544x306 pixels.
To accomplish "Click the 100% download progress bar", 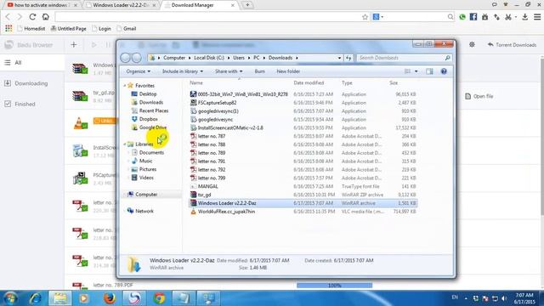I will tap(334, 286).
